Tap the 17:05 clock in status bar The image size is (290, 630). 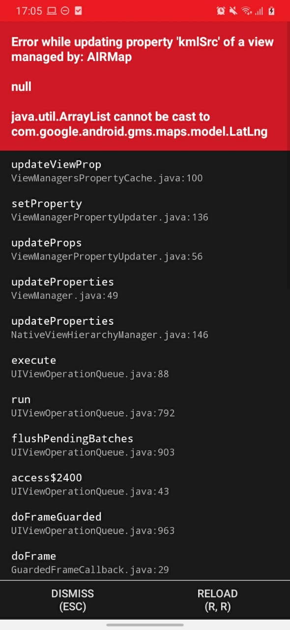29,10
